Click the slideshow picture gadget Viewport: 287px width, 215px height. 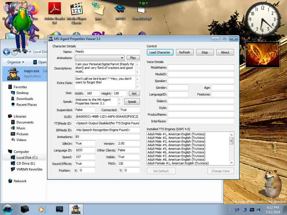click(262, 55)
